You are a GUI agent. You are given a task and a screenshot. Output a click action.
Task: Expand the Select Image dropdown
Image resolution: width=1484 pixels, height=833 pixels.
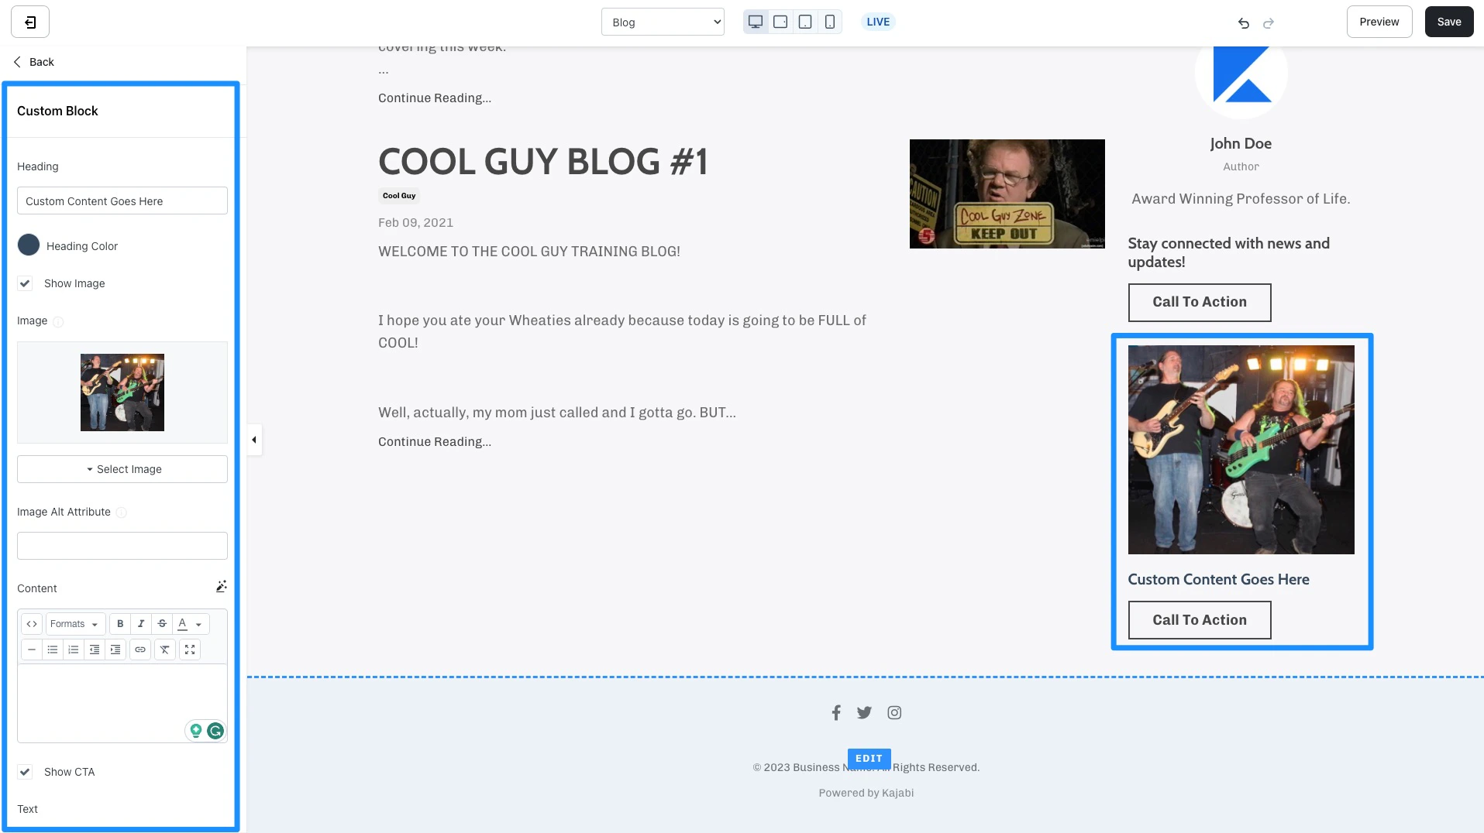click(x=122, y=468)
